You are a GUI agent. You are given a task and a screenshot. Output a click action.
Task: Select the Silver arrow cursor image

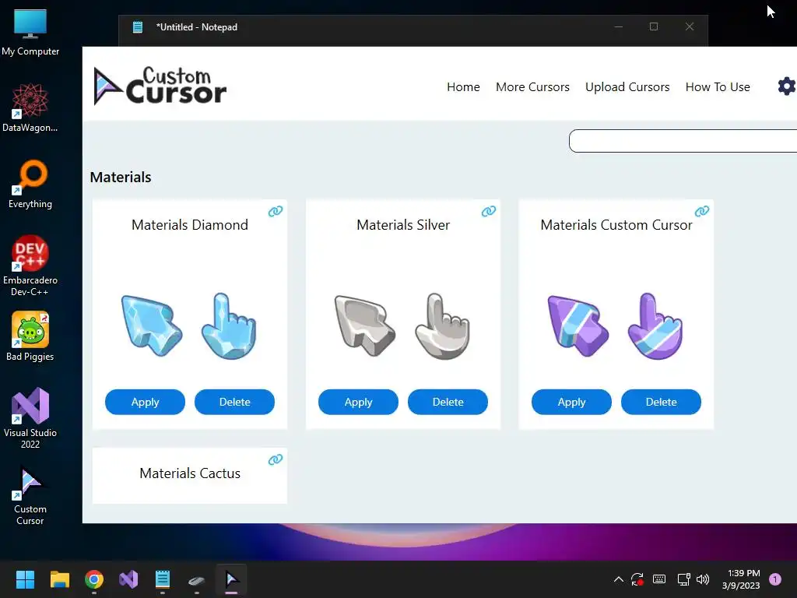point(364,326)
